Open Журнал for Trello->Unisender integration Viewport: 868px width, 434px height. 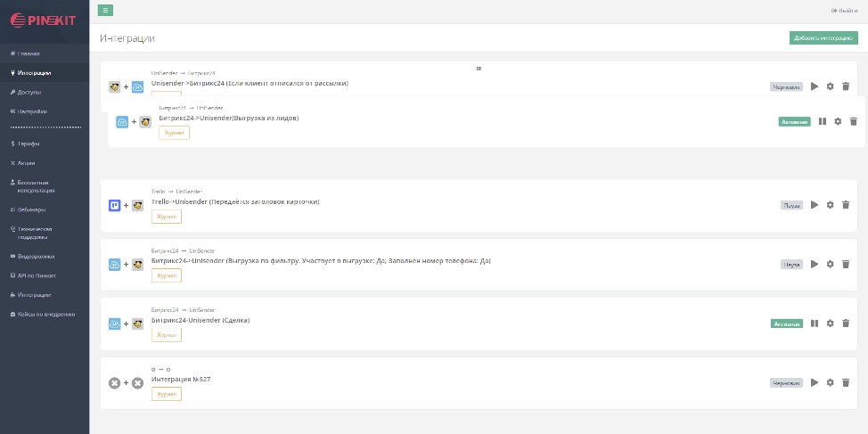(167, 217)
